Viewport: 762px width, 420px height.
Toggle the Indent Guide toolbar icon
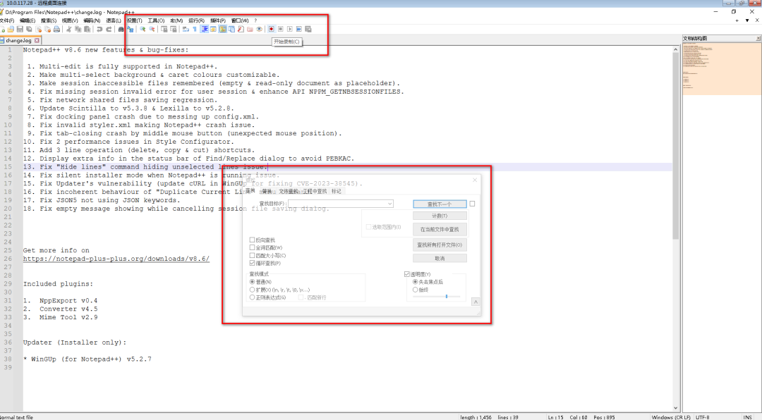pos(205,29)
